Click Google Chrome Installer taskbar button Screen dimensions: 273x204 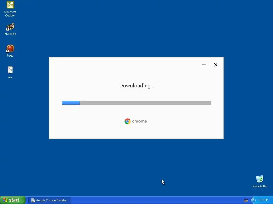(x=50, y=200)
